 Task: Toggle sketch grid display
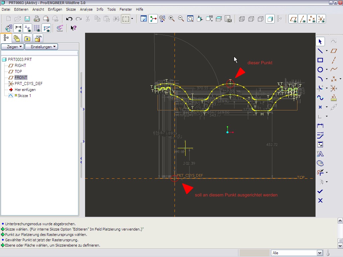coord(37,28)
